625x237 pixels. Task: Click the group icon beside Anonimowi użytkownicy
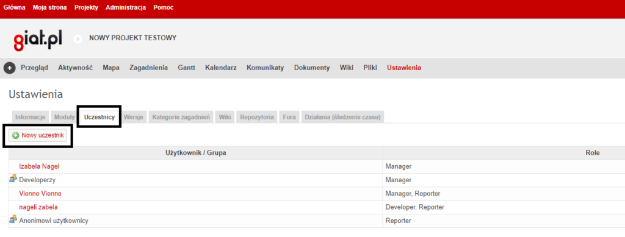click(13, 220)
